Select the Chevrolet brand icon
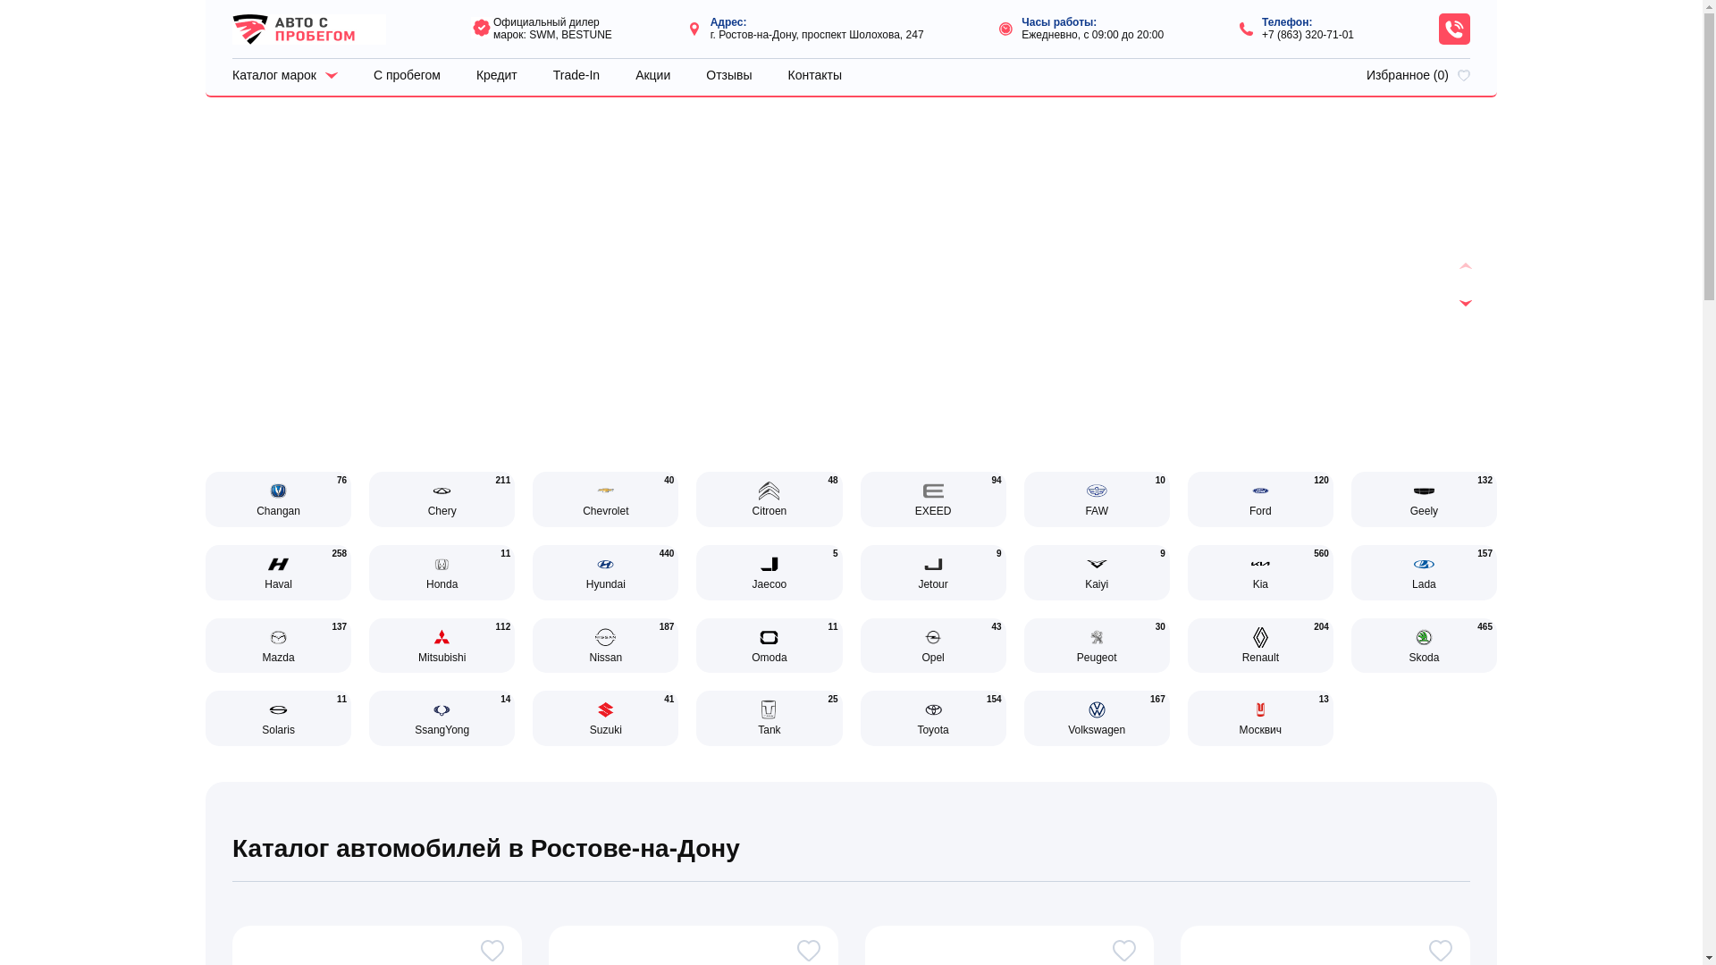The image size is (1716, 965). 605,491
